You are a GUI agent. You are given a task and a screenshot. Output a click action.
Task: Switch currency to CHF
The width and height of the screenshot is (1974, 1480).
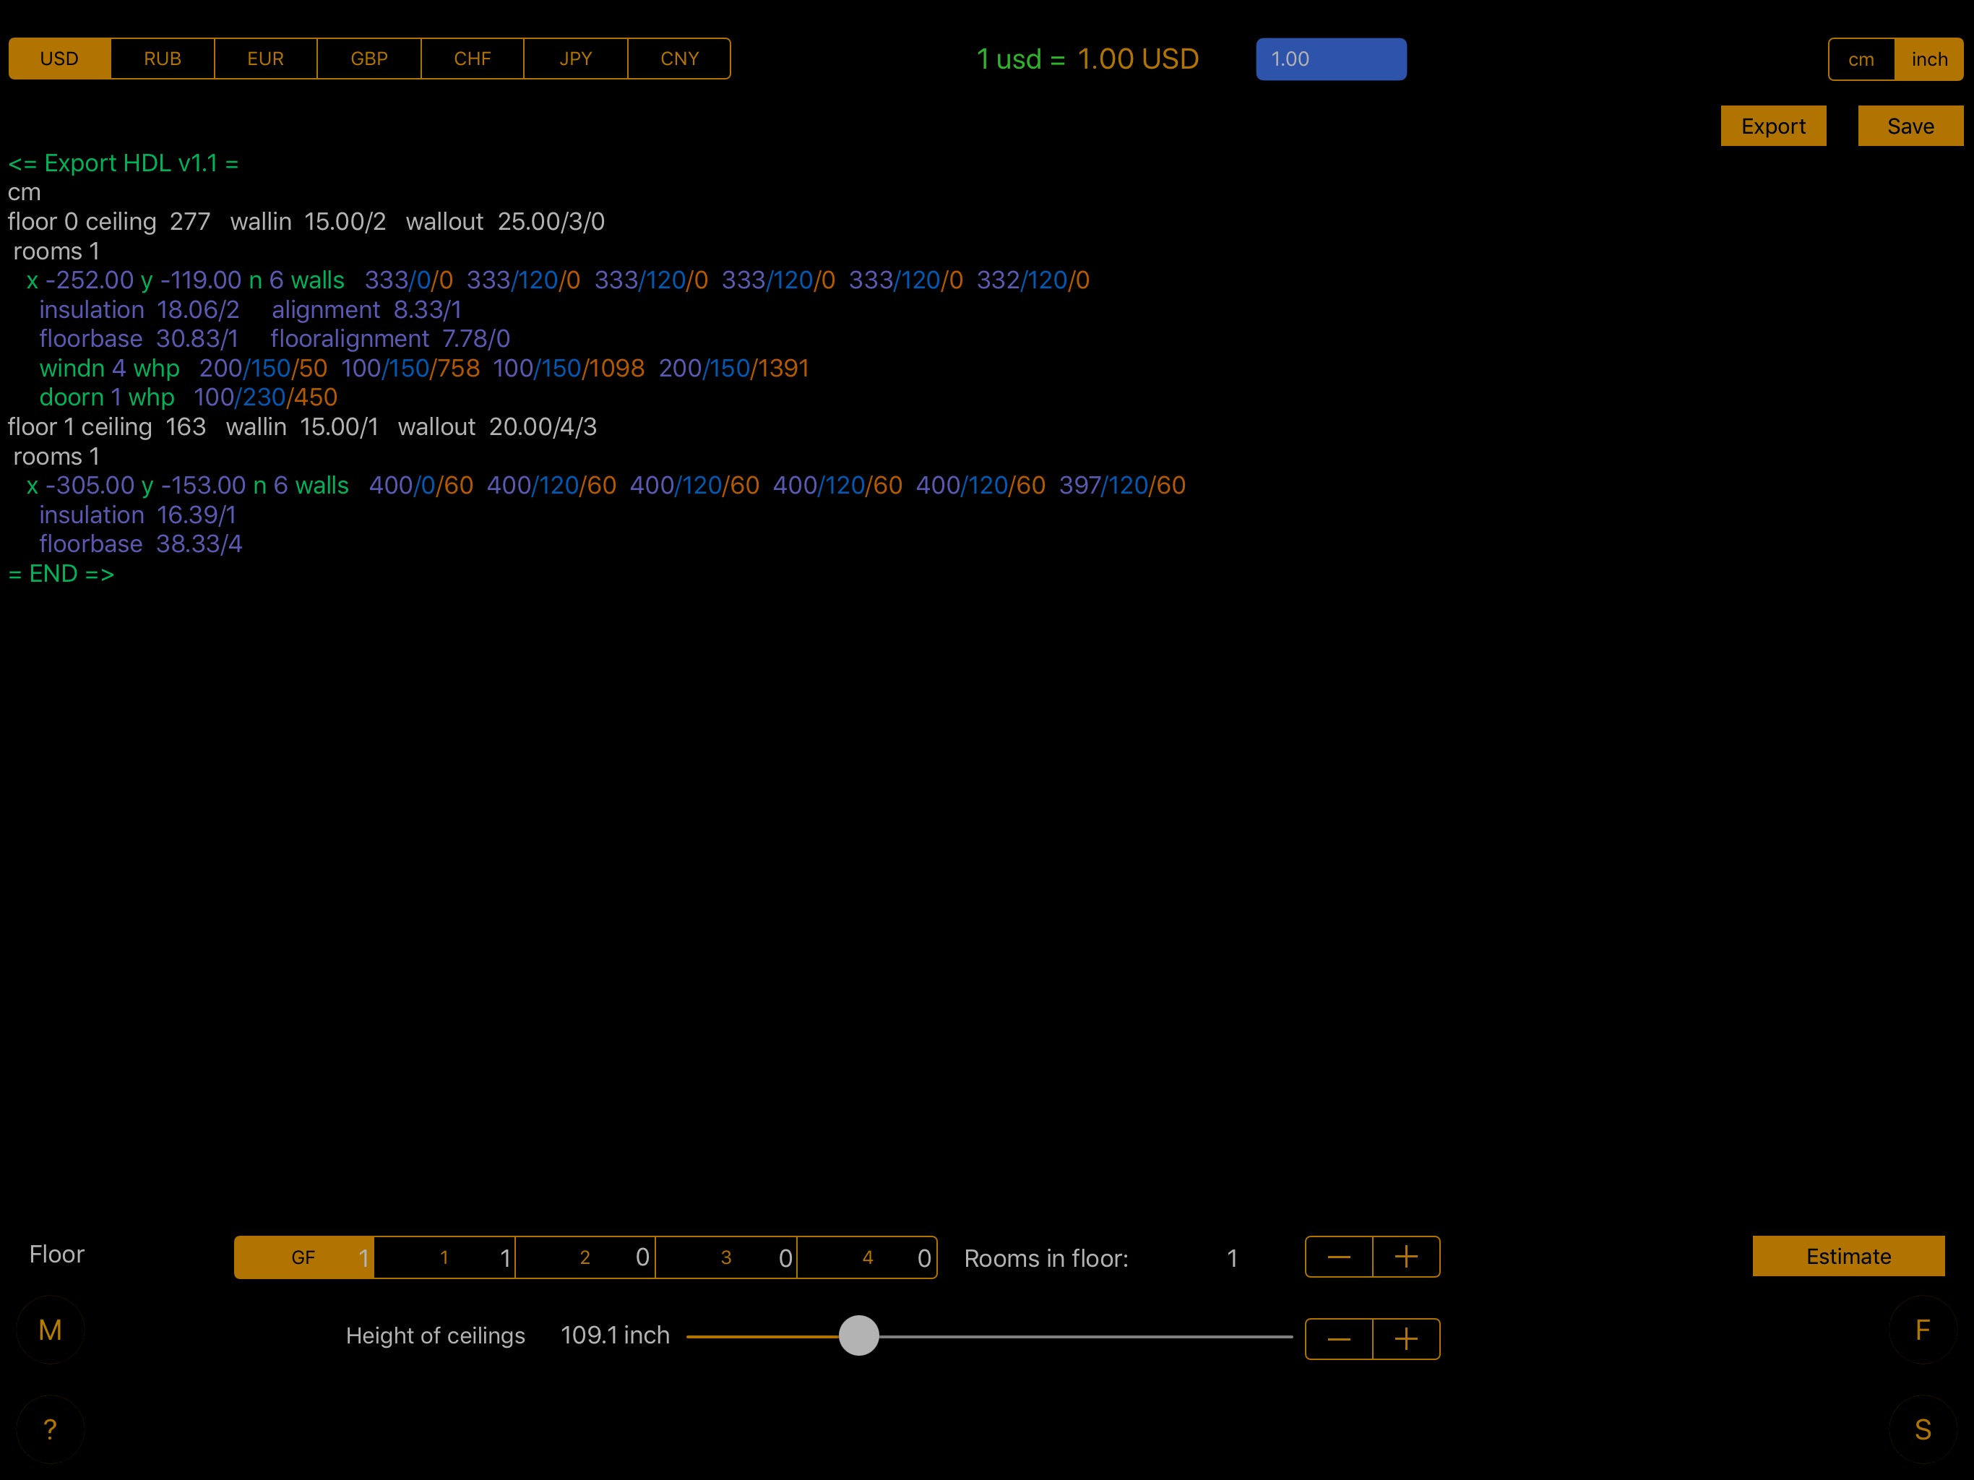click(473, 59)
